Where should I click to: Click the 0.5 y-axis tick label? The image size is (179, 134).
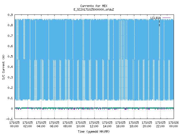[x=10, y=56]
